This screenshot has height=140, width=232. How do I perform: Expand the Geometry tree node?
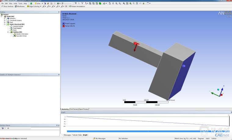tap(5, 18)
